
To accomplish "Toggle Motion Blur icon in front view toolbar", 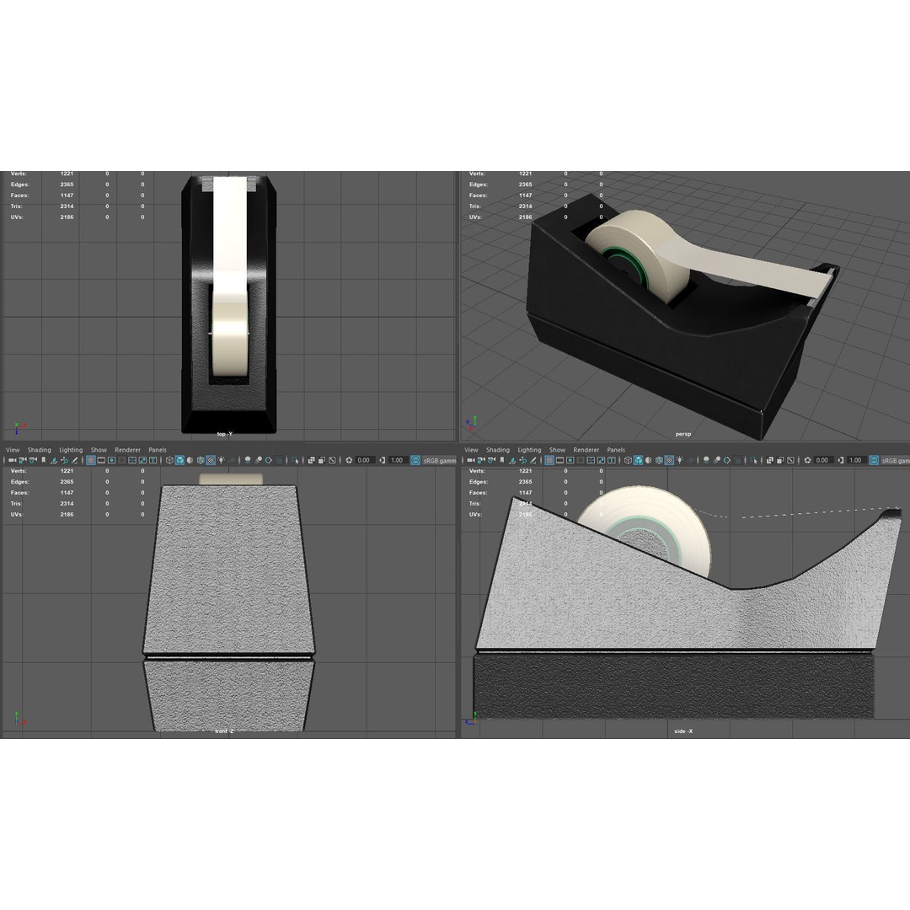I will (x=259, y=460).
